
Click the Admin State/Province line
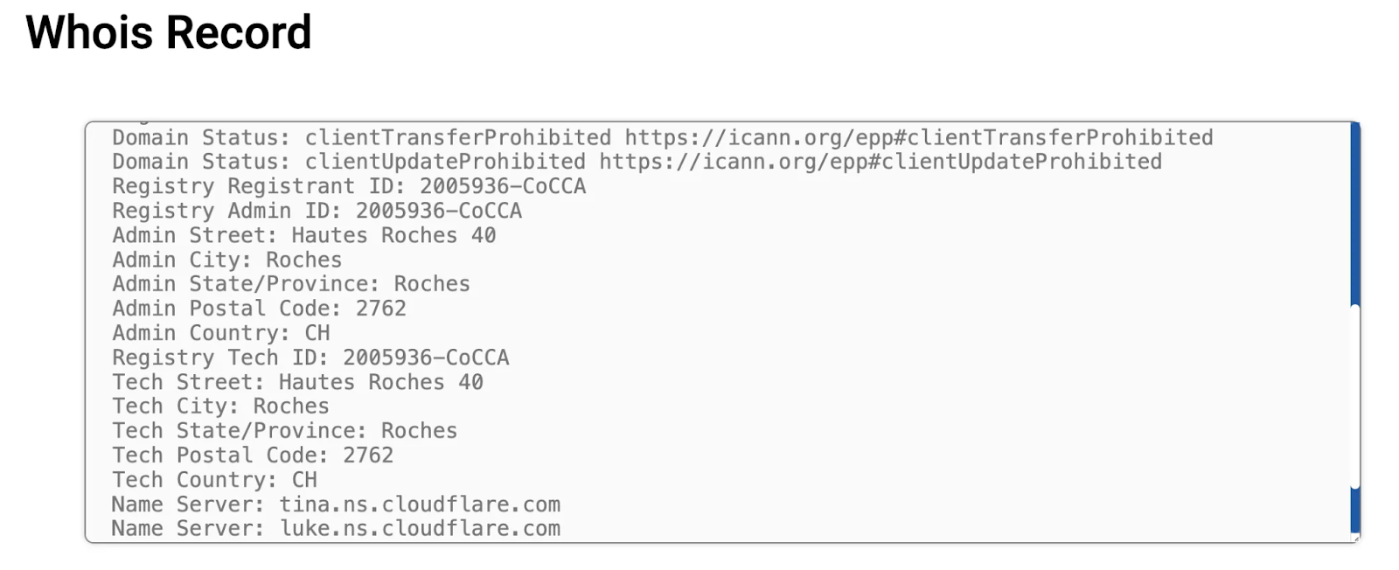(291, 284)
